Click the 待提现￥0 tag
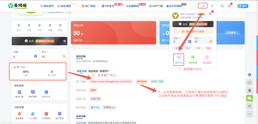The height and width of the screenshot is (124, 258). tap(109, 107)
